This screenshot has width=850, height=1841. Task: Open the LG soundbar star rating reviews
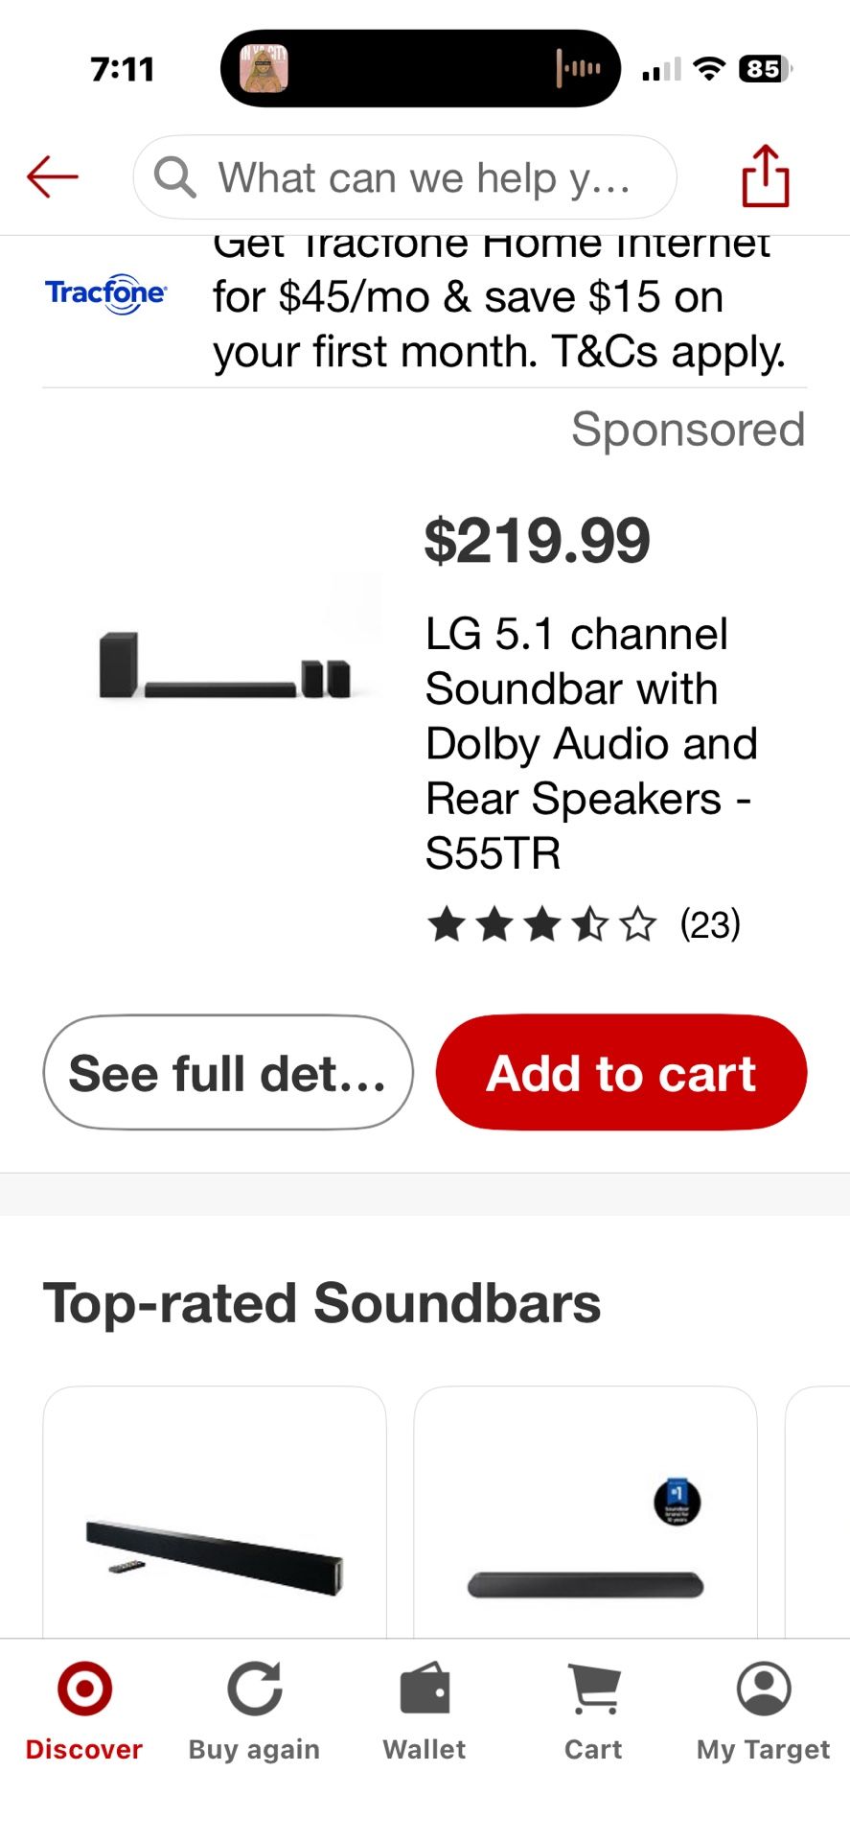tap(586, 925)
